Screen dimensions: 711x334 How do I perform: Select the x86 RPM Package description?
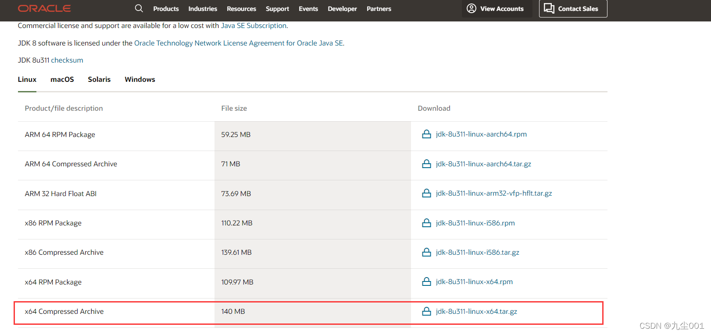[53, 223]
